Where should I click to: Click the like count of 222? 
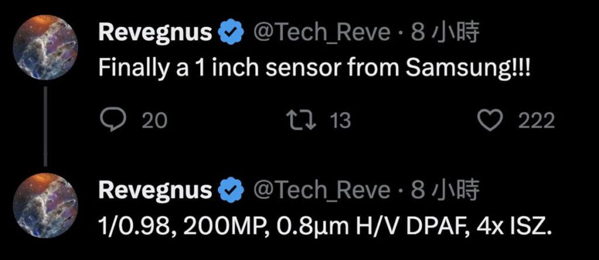point(536,120)
